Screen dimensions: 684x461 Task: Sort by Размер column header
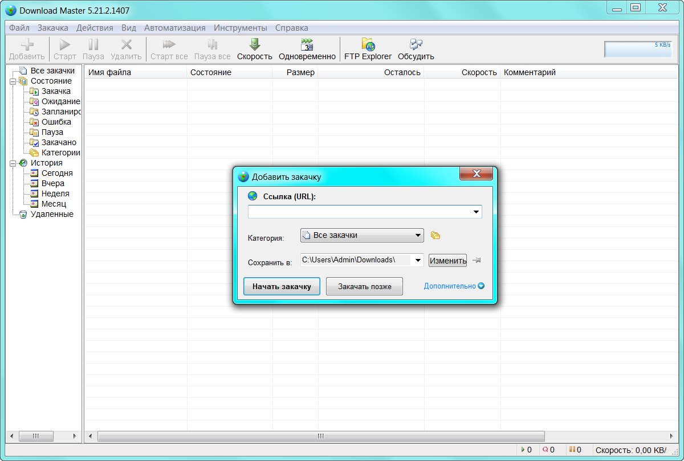(295, 72)
